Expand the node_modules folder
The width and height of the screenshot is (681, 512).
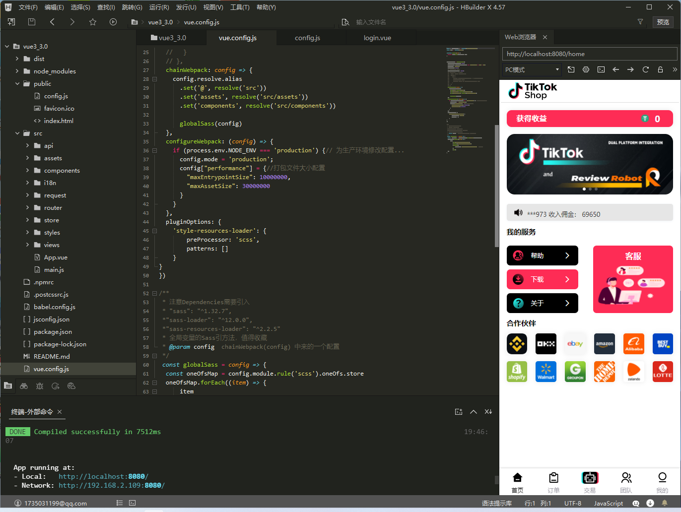tap(17, 71)
